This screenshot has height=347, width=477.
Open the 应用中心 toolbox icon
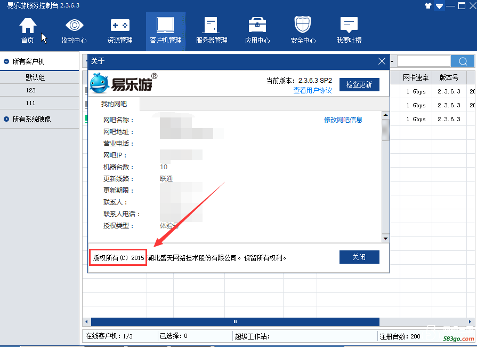[257, 31]
